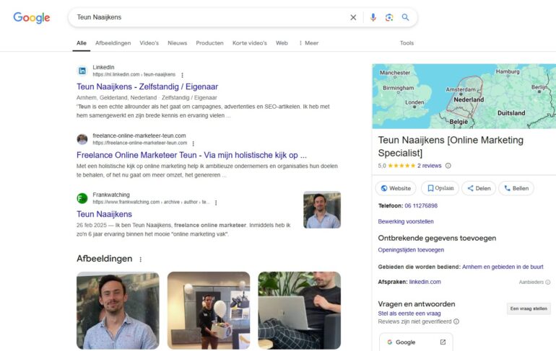The image size is (556, 351).
Task: Click the Aanbieders info icon
Action: 548,282
